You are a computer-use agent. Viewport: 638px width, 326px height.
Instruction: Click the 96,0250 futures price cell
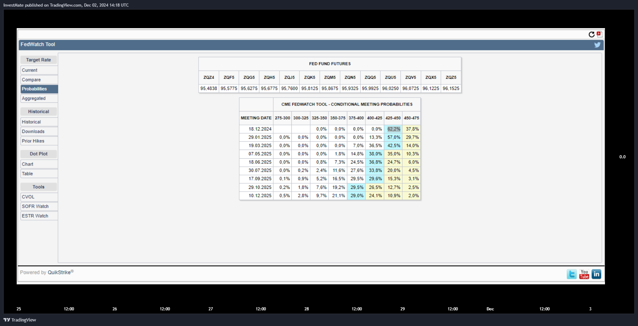390,89
